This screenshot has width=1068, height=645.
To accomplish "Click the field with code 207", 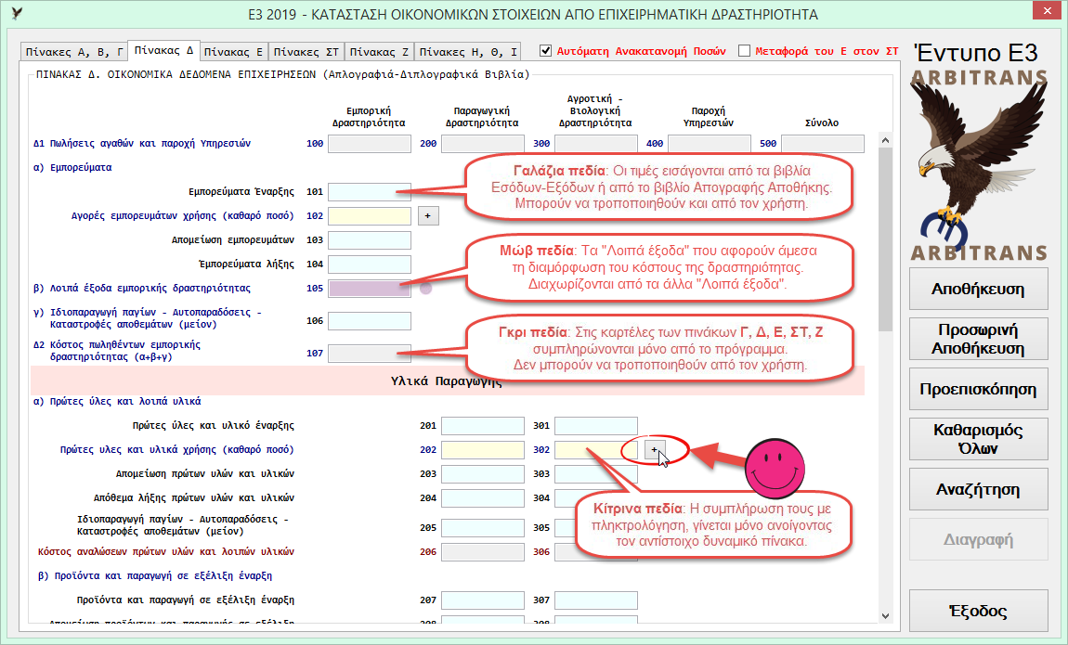I will (x=483, y=600).
